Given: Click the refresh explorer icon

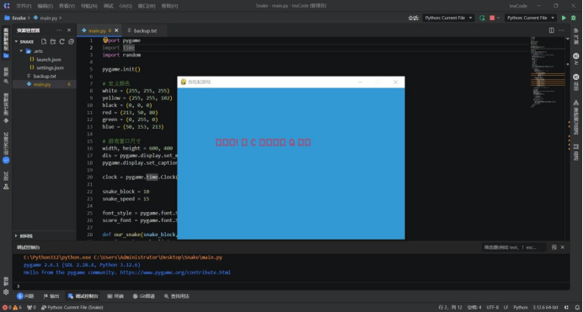Looking at the screenshot, I should (62, 41).
